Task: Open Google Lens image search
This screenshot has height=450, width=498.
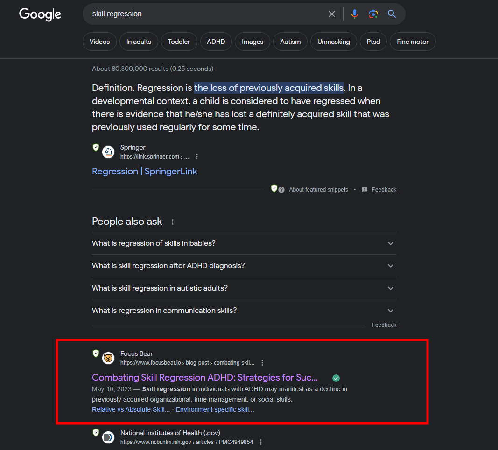Action: pos(373,14)
